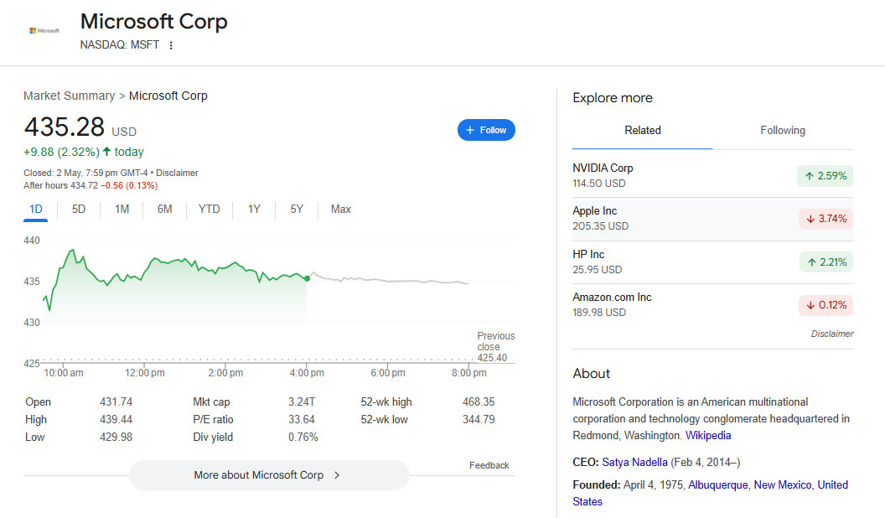Open the Following tab
The height and width of the screenshot is (518, 885).
(x=782, y=131)
